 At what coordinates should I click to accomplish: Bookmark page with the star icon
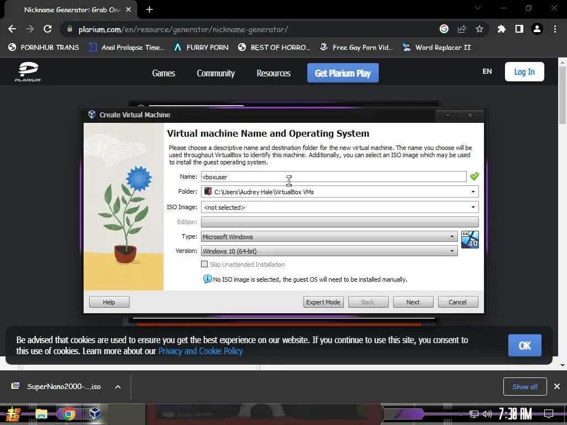point(480,29)
